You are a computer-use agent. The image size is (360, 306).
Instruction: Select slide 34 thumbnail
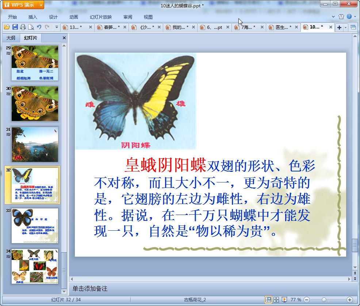(35, 266)
